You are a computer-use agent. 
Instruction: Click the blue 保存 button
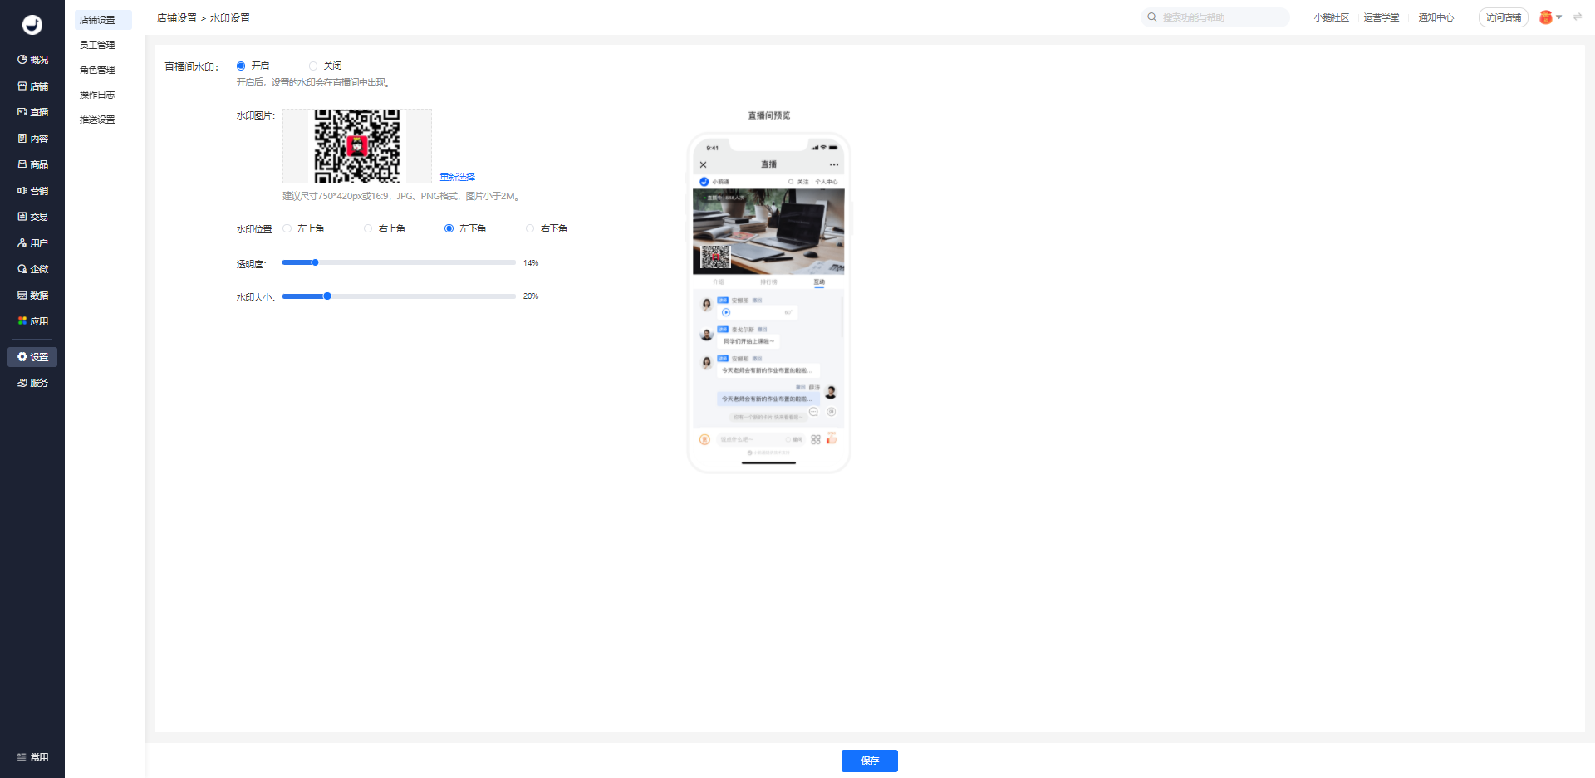tap(869, 761)
